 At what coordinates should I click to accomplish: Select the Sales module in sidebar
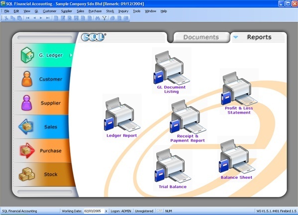(x=41, y=127)
